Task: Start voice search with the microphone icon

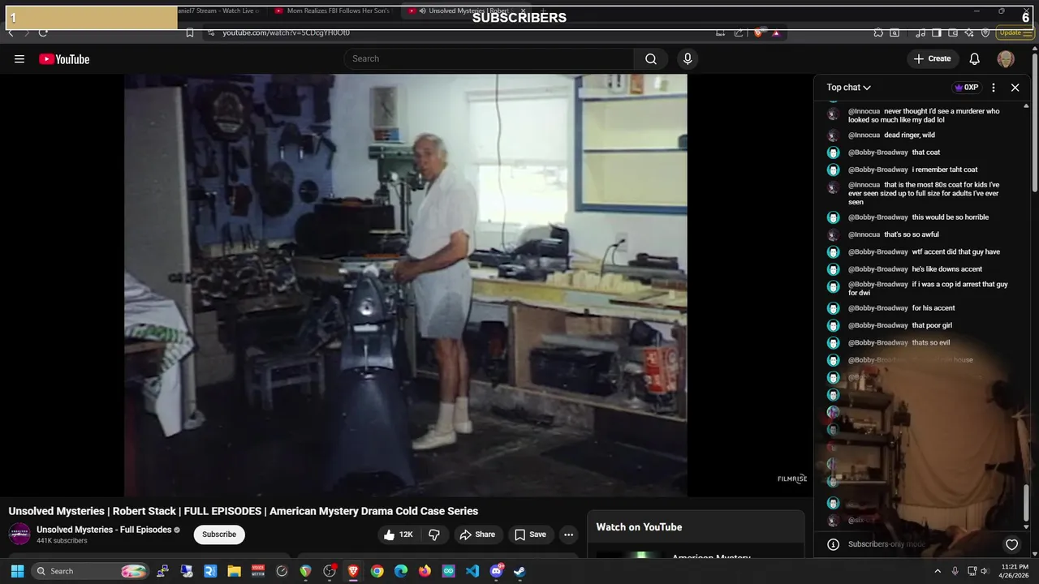Action: click(x=688, y=59)
